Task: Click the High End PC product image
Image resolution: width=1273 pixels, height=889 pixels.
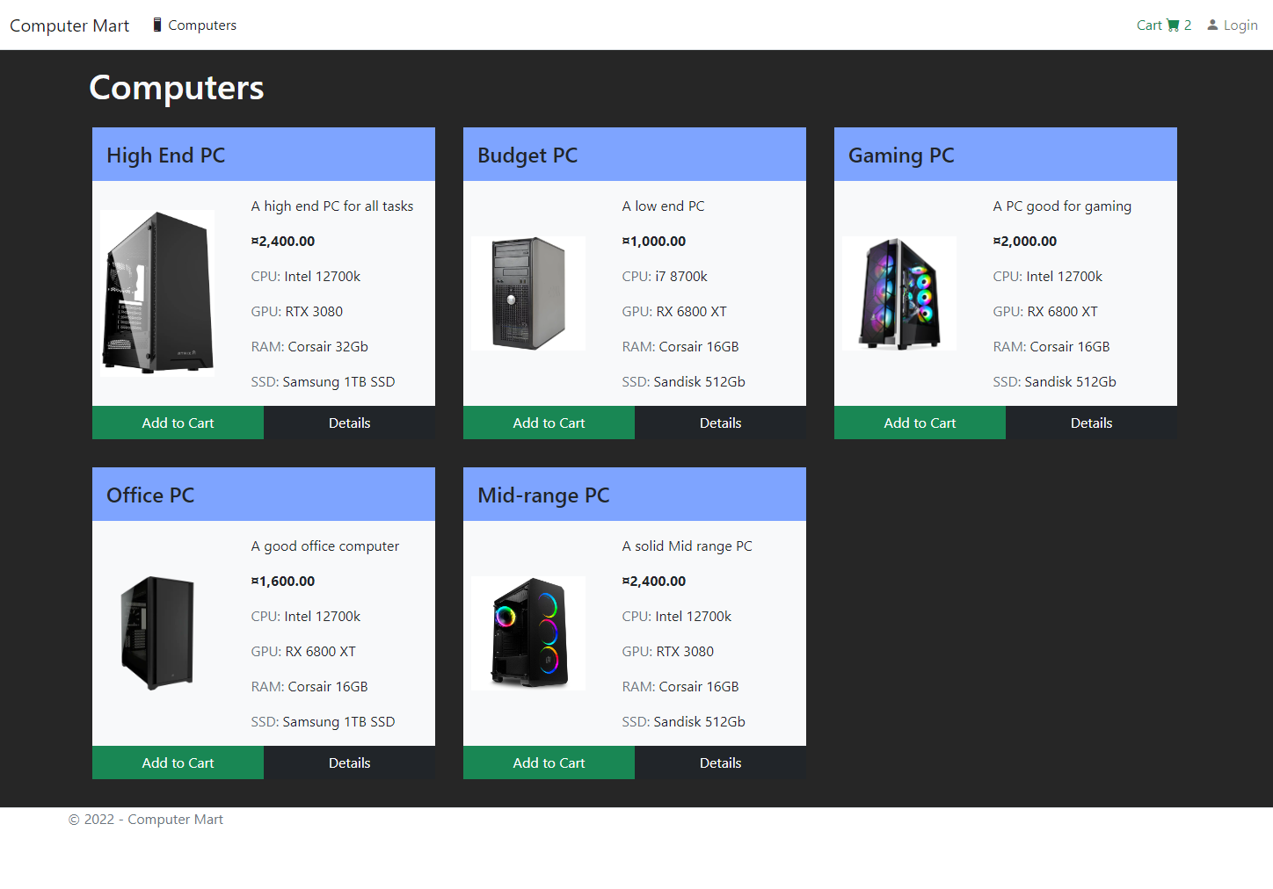Action: click(157, 293)
